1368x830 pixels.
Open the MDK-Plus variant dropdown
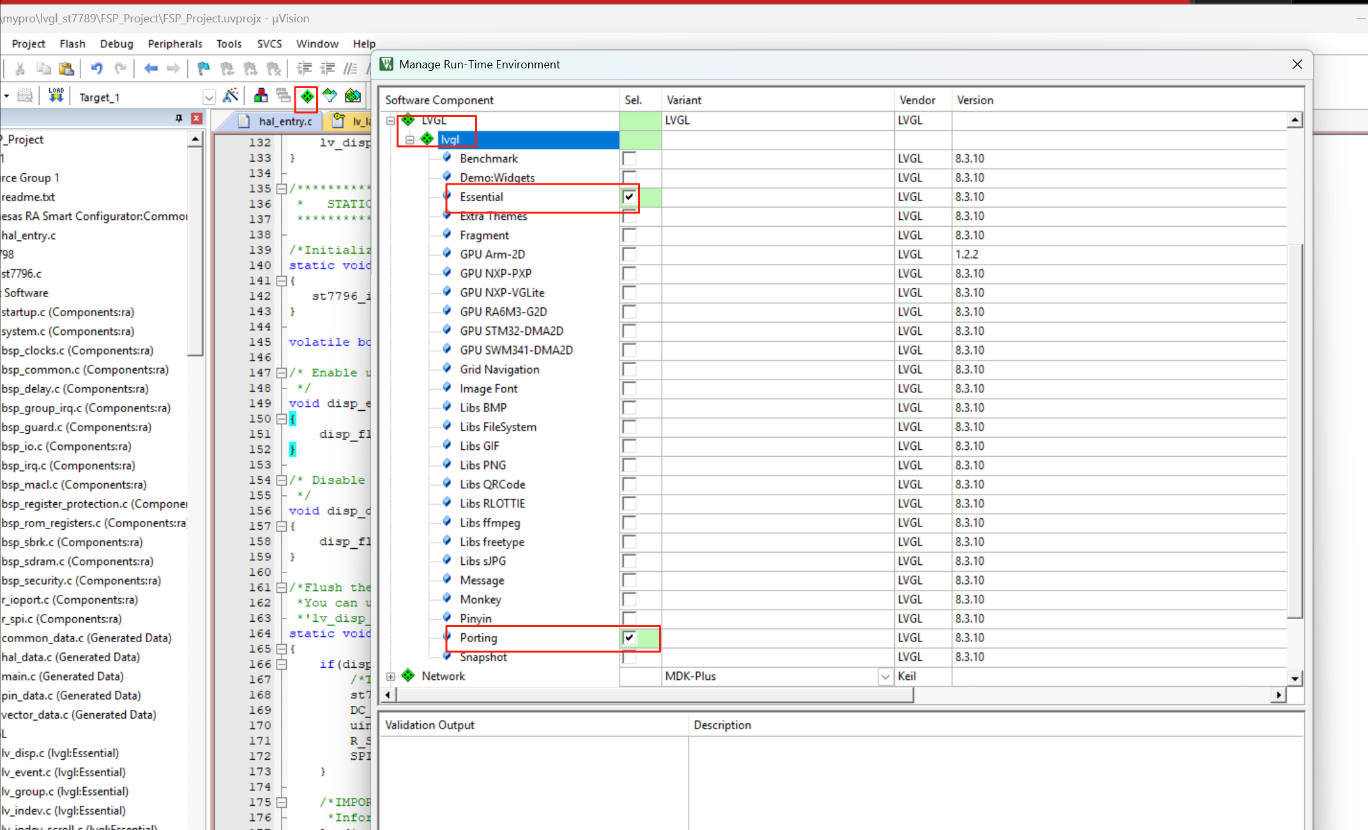tap(885, 676)
